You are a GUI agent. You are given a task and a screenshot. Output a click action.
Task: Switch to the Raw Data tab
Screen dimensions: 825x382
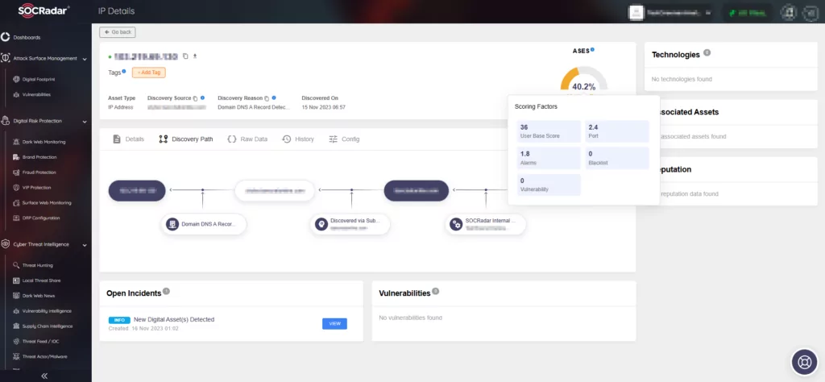tap(247, 139)
